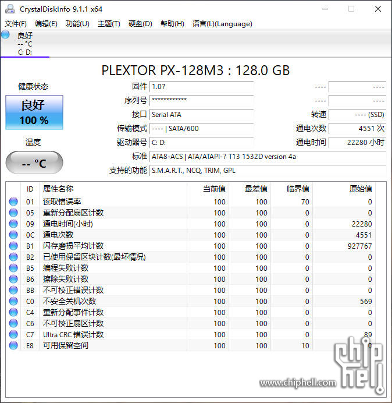Click status orb for 05 重新分配扇区计数 row
Image resolution: width=392 pixels, height=403 pixels.
pos(13,213)
